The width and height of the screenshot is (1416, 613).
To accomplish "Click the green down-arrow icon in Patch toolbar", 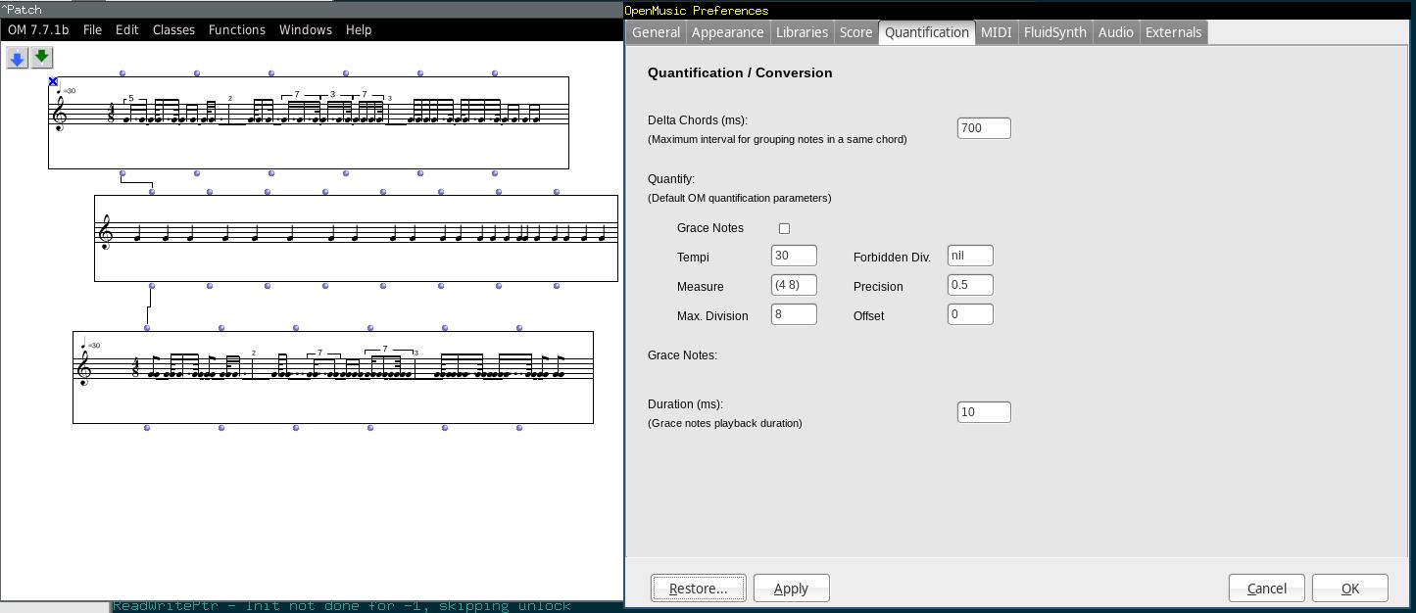I will coord(42,58).
